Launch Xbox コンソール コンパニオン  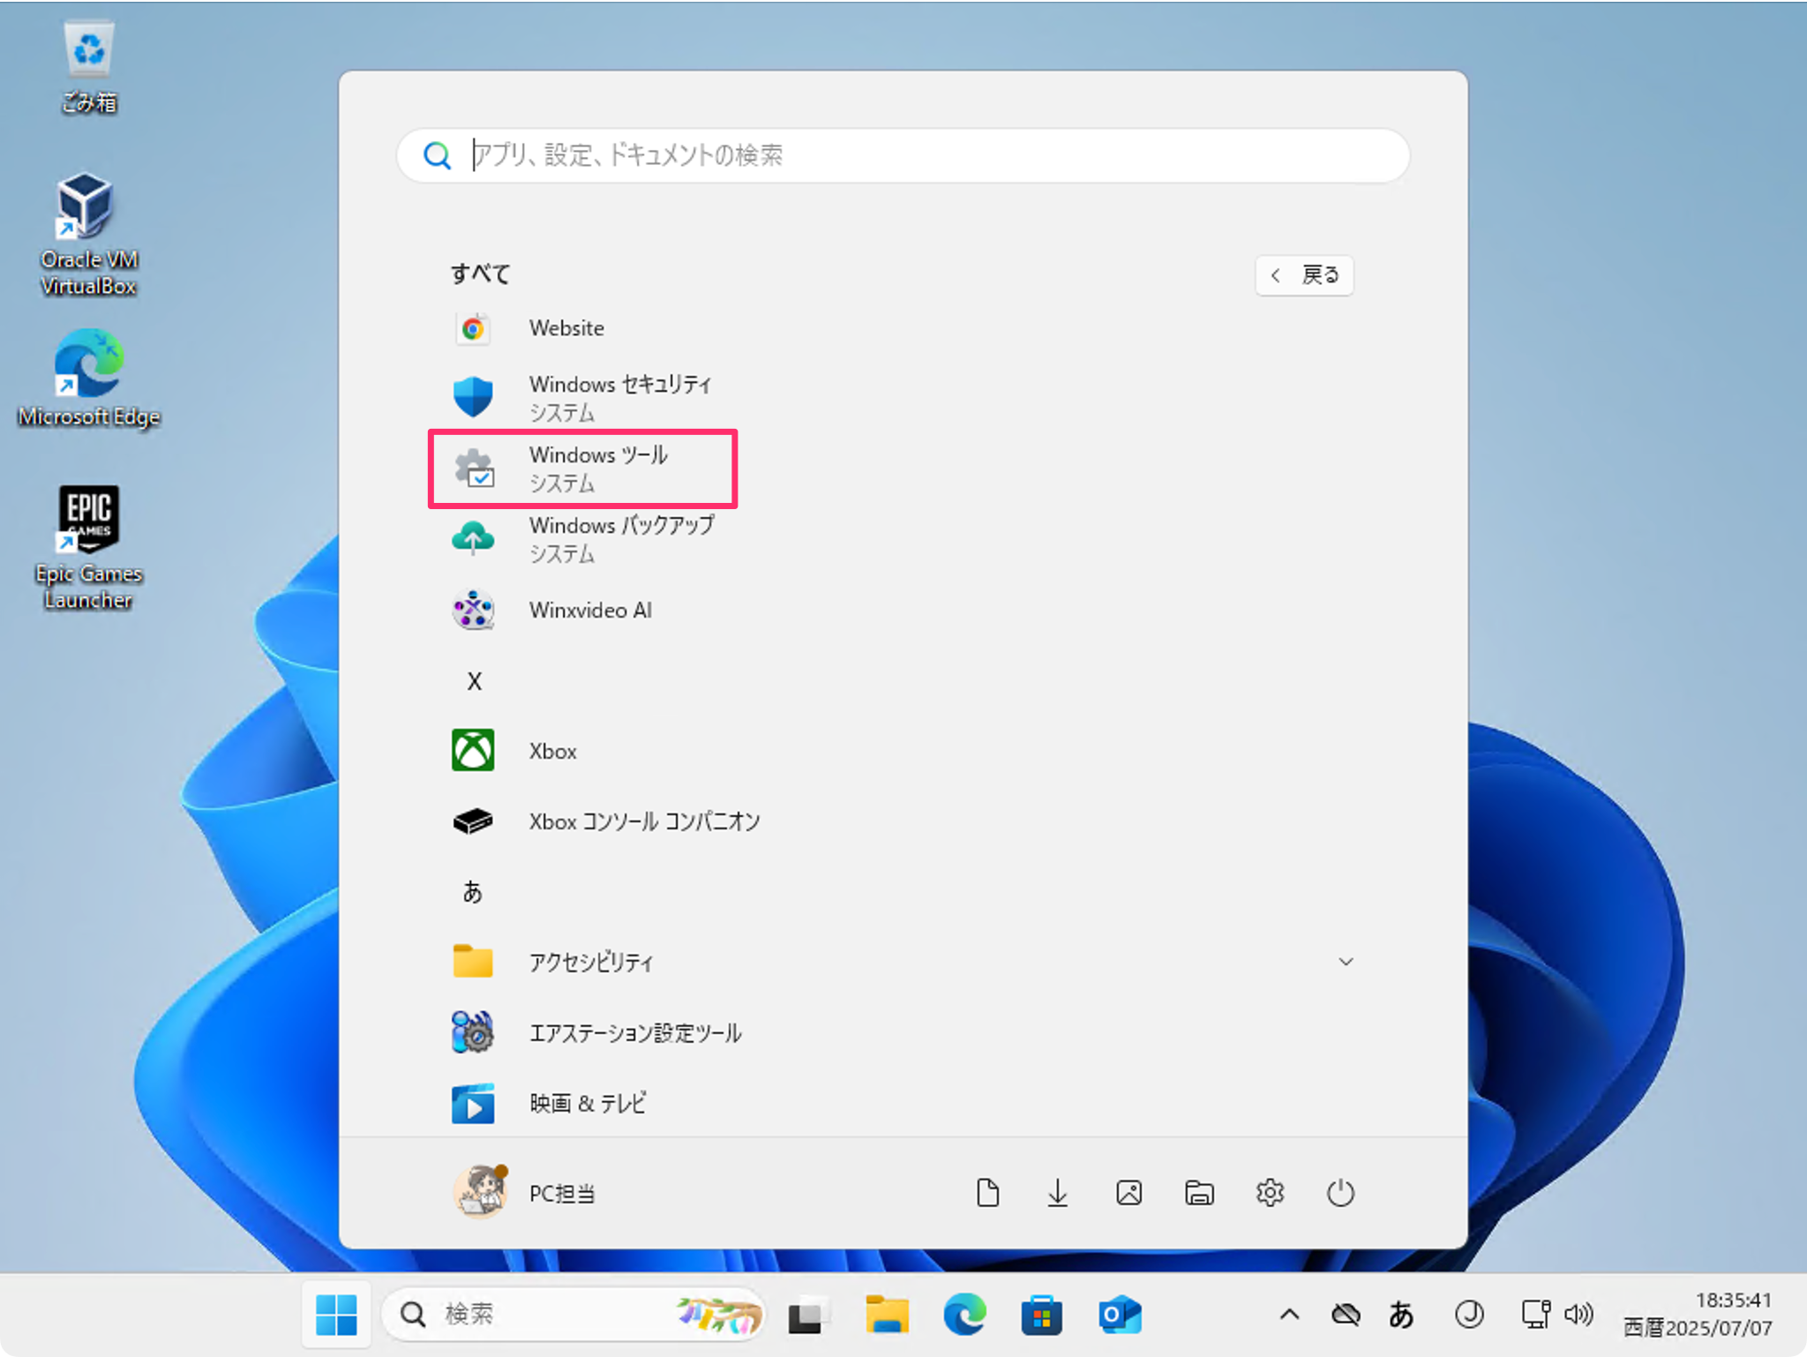pyautogui.click(x=643, y=821)
